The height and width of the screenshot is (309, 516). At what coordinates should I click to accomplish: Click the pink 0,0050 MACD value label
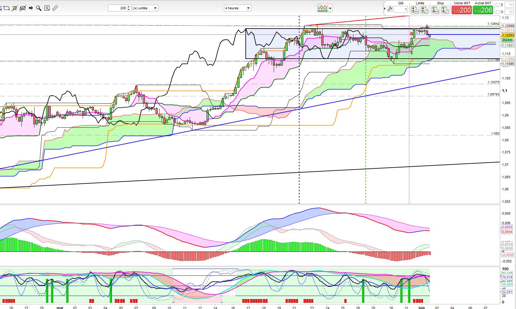507,227
